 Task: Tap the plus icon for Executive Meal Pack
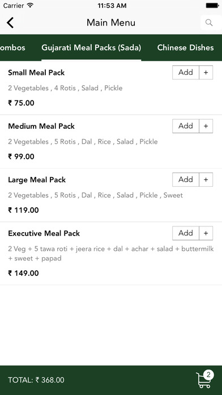click(x=206, y=233)
